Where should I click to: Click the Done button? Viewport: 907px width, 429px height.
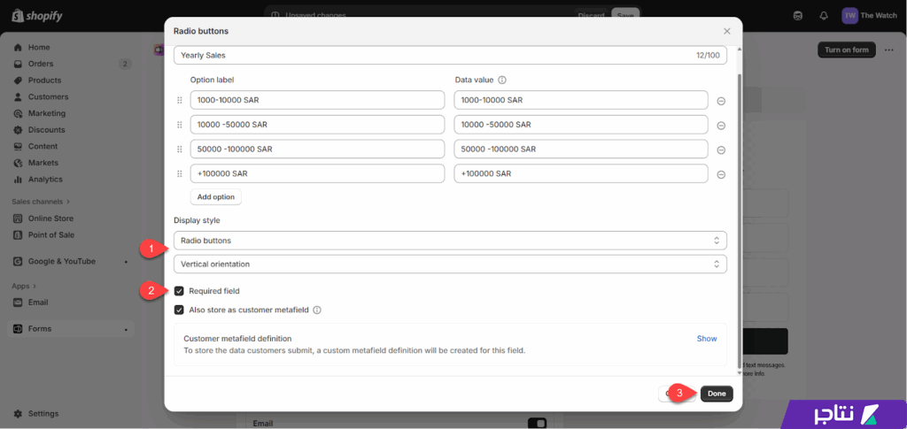click(x=717, y=394)
